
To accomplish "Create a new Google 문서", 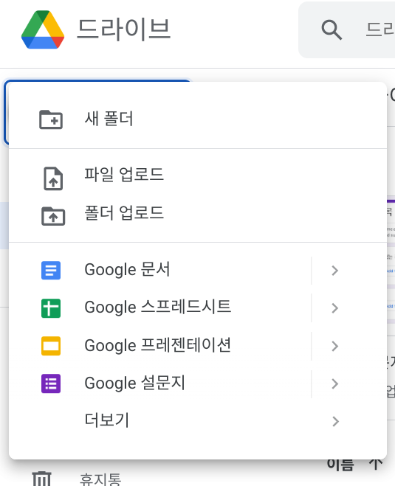I will pyautogui.click(x=159, y=270).
